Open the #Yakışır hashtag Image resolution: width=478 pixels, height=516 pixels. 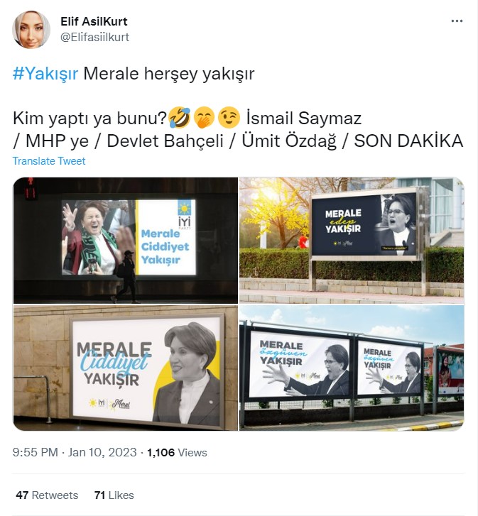pyautogui.click(x=45, y=73)
